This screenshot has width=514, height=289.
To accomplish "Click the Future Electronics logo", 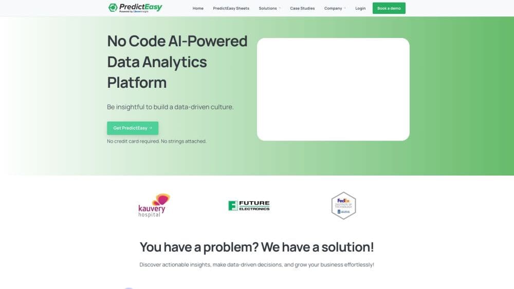I will (x=249, y=205).
